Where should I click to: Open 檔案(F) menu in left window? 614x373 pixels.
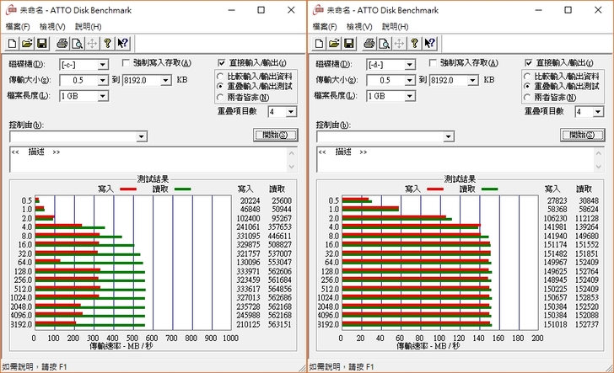(19, 26)
